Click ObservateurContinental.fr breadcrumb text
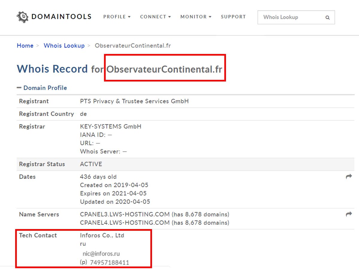Viewport: 359px width, 269px height. [133, 46]
